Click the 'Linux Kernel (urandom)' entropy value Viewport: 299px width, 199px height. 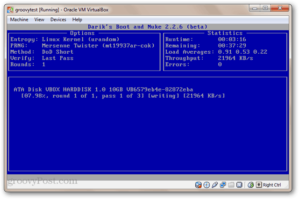pyautogui.click(x=80, y=39)
